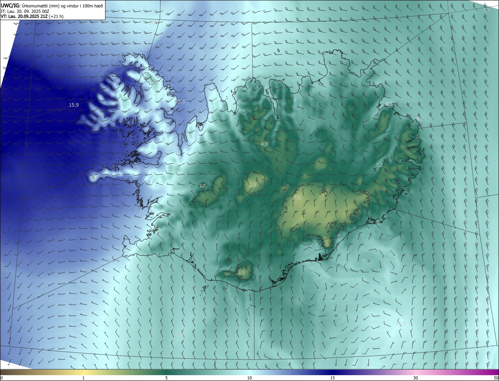
Task: Click the 10.0 value label over the sea
Action: pyautogui.click(x=401, y=323)
